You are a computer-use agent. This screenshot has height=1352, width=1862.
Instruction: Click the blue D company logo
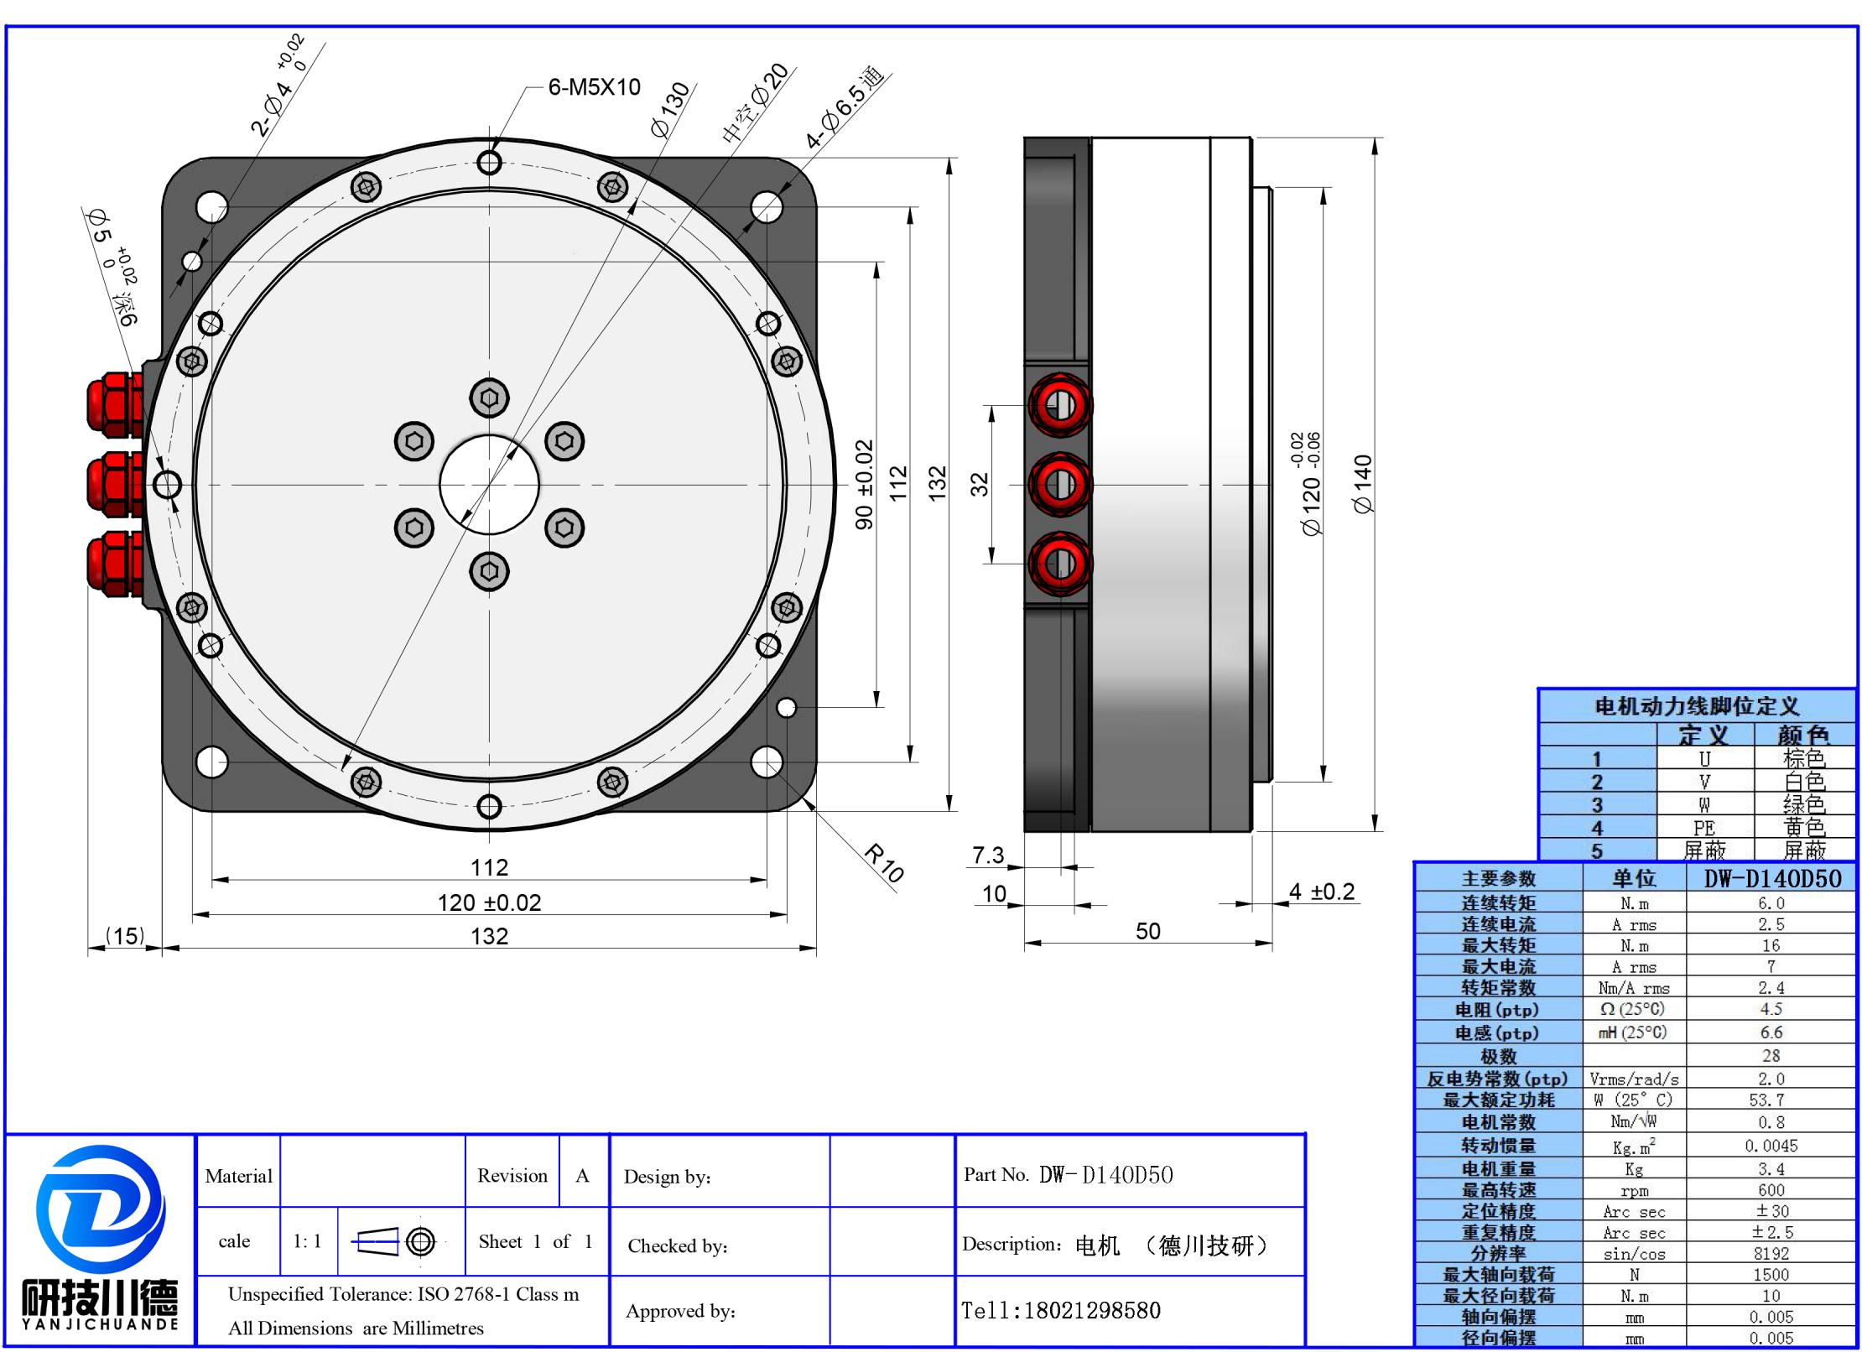pyautogui.click(x=100, y=1209)
